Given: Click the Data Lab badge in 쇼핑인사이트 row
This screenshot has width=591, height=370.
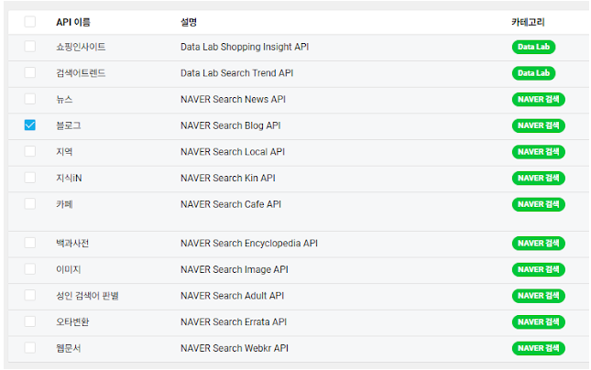Looking at the screenshot, I should click(533, 47).
